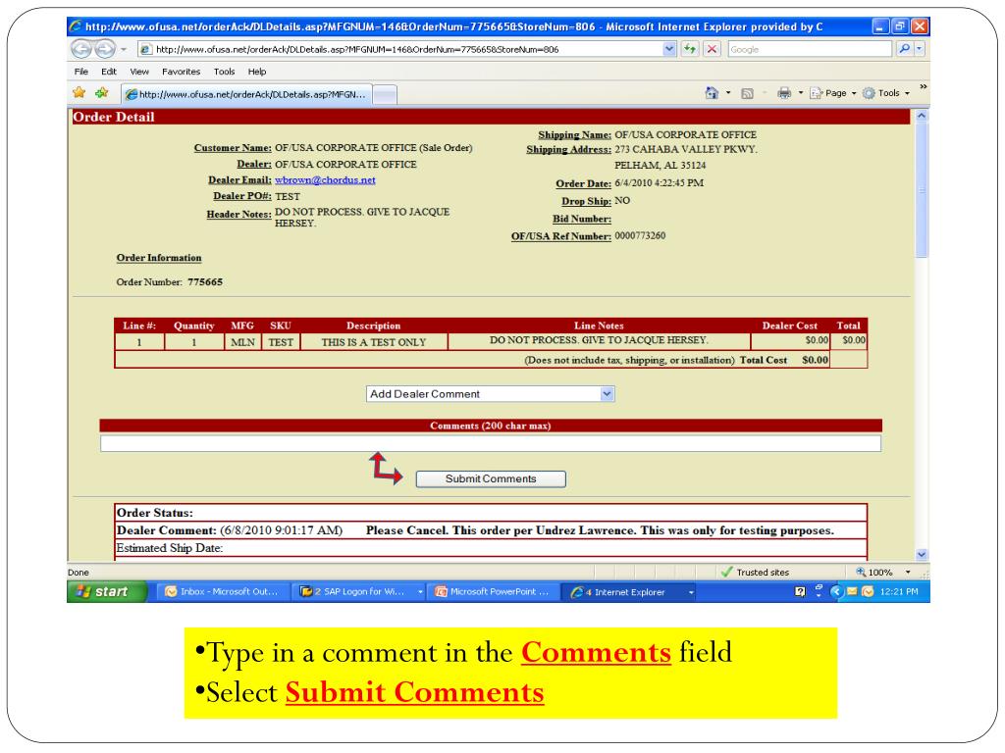Screen dimensions: 1005x753
Task: Click the Print icon in the command bar
Action: click(x=784, y=93)
